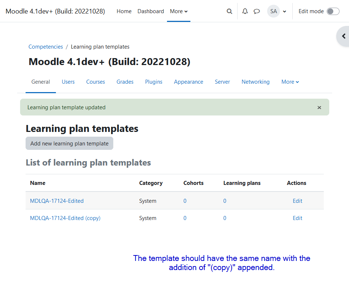This screenshot has width=349, height=296.
Task: Click the Moodle site name in header
Action: click(x=55, y=11)
